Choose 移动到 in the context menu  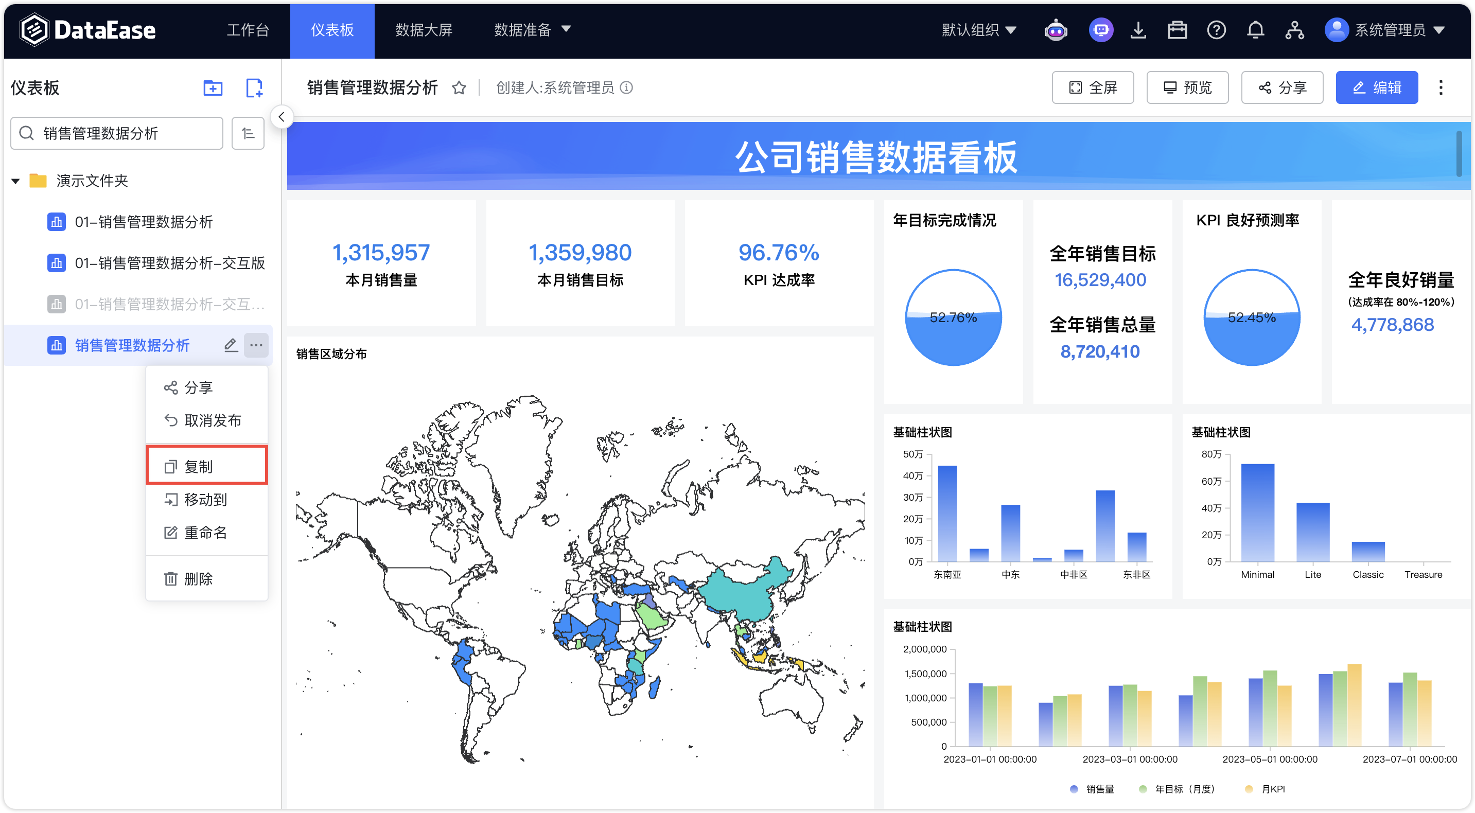tap(207, 499)
